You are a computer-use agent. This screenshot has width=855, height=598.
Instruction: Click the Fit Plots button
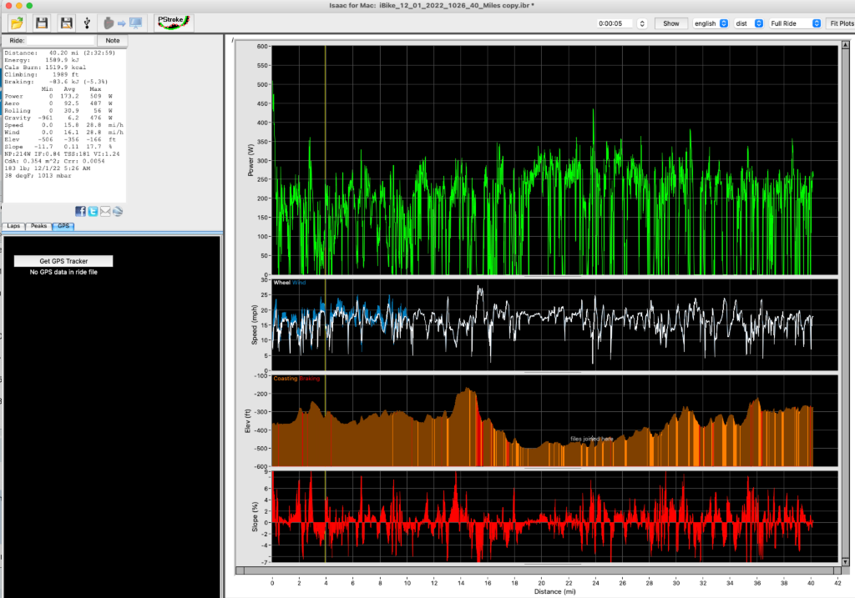click(841, 23)
